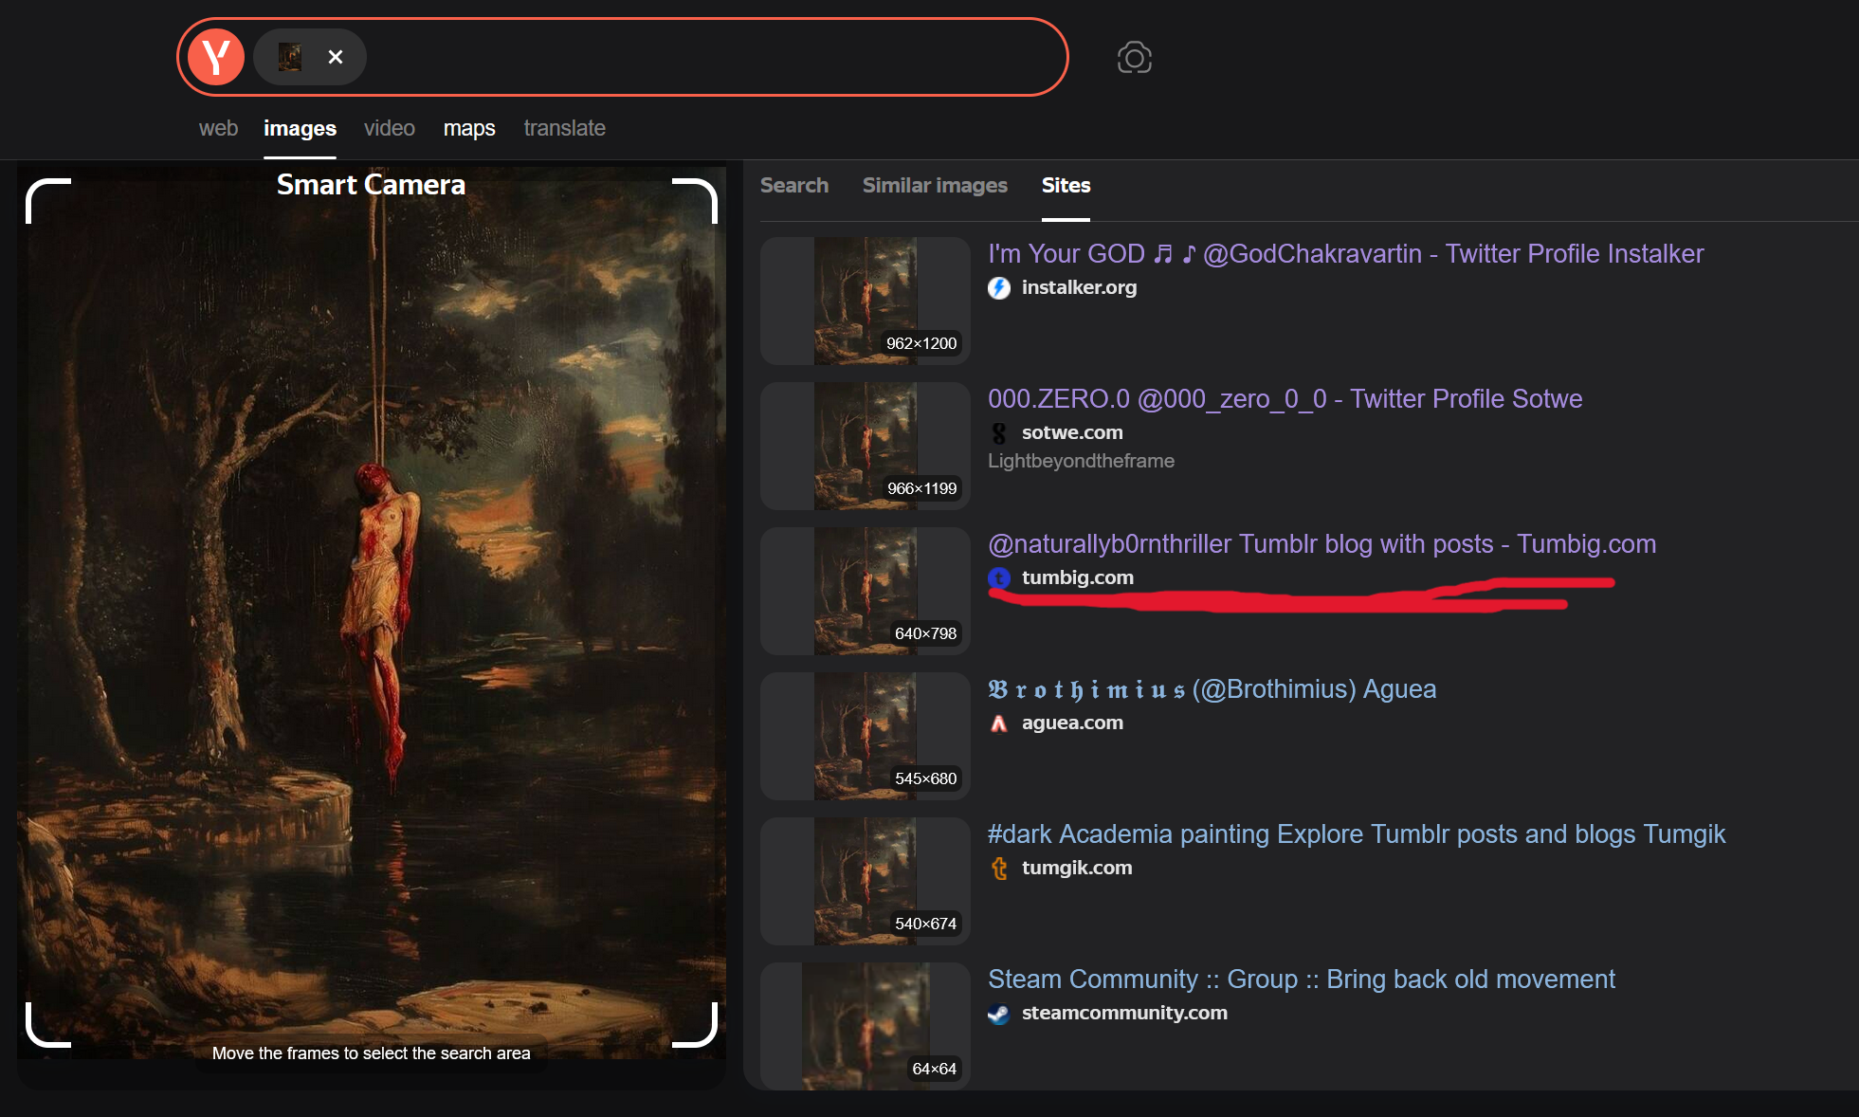The width and height of the screenshot is (1859, 1117).
Task: Click the bottom-left crop frame corner handle
Action: tap(47, 1025)
